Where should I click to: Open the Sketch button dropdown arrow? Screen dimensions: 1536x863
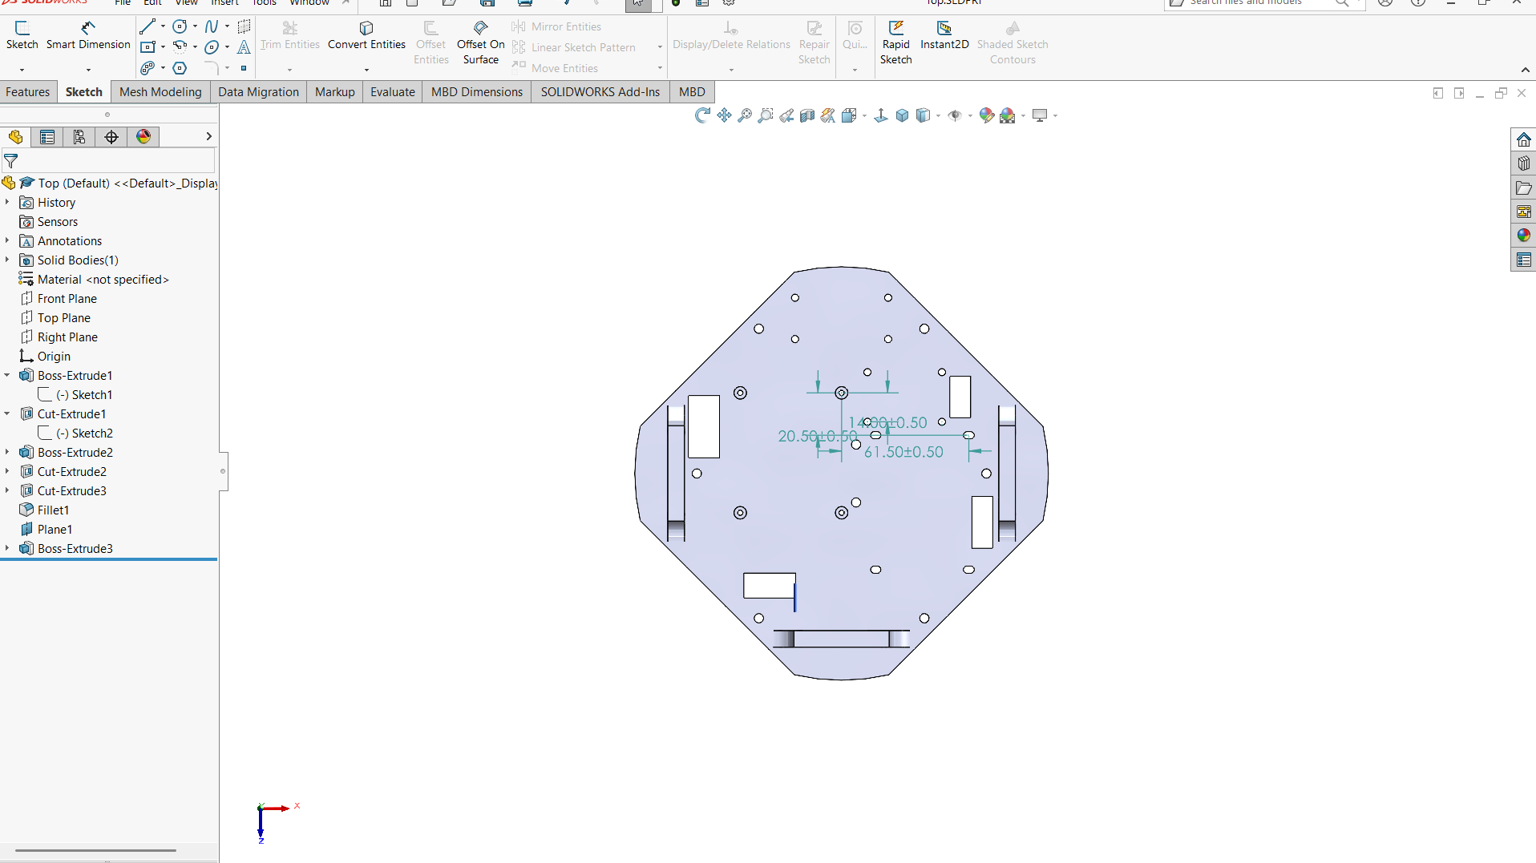coord(22,70)
